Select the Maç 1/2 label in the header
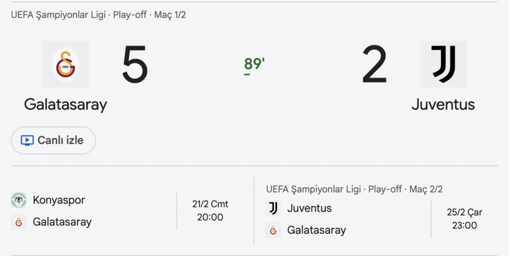The width and height of the screenshot is (510, 256). click(171, 14)
